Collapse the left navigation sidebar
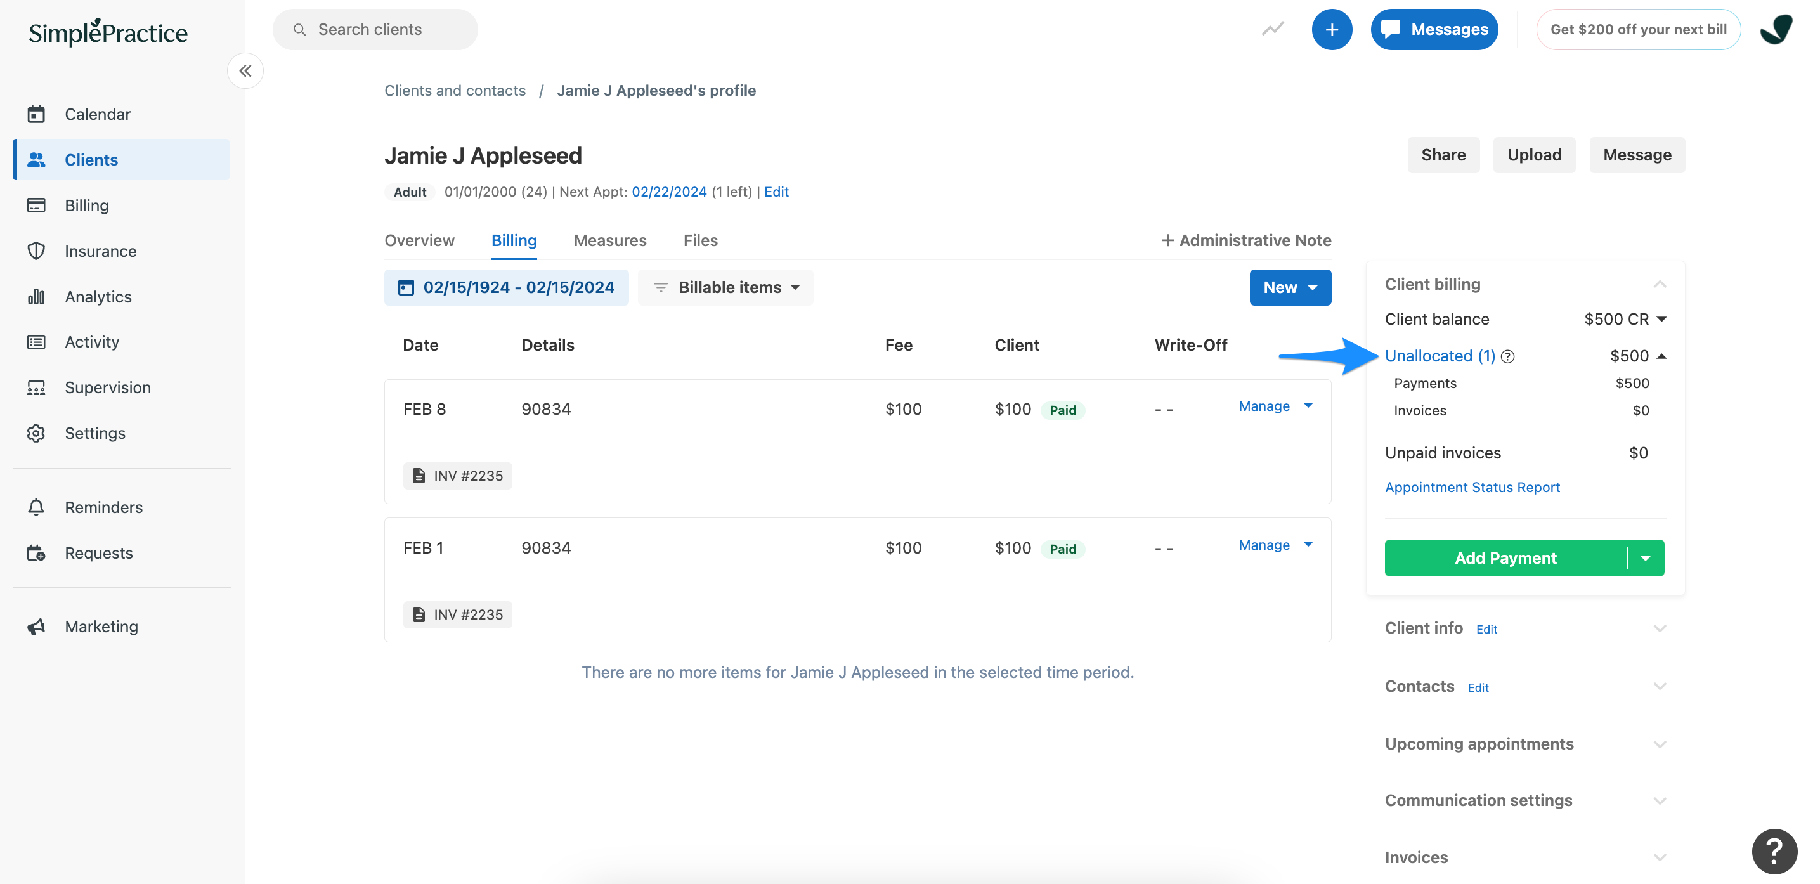 pyautogui.click(x=245, y=70)
